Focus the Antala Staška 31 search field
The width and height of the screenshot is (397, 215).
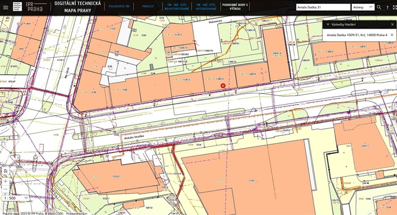click(323, 7)
